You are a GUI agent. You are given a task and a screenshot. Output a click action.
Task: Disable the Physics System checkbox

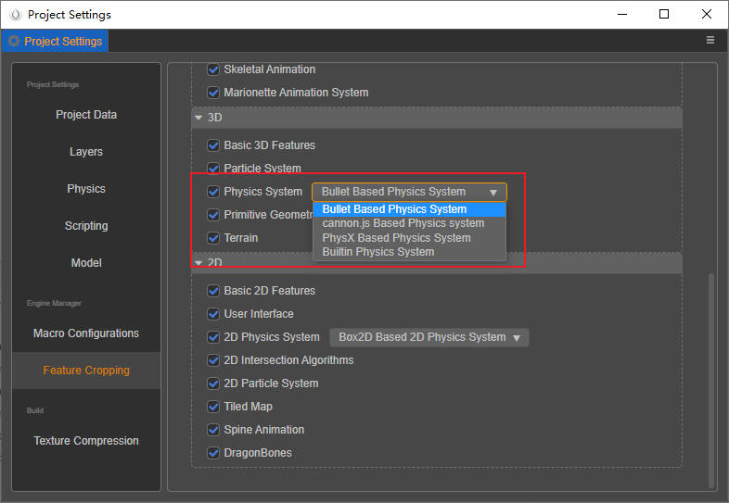coord(213,192)
